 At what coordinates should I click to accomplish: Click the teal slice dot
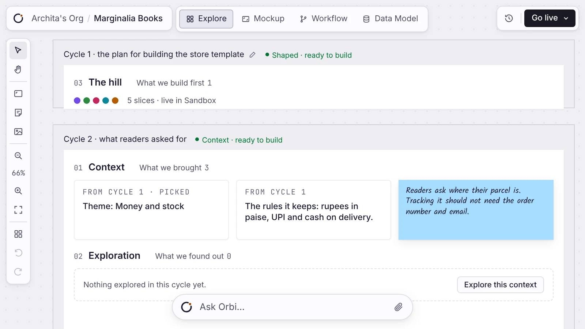(x=106, y=101)
